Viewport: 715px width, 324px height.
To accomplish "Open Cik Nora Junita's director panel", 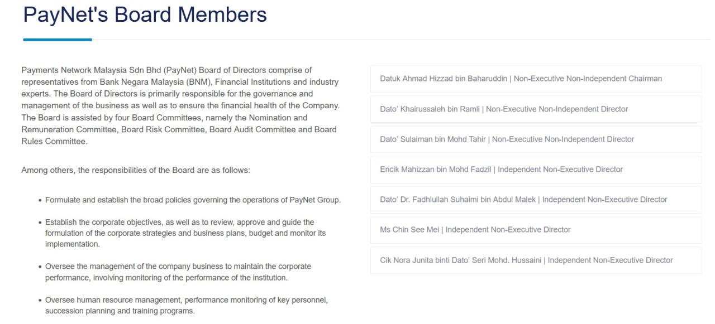I will coord(526,260).
